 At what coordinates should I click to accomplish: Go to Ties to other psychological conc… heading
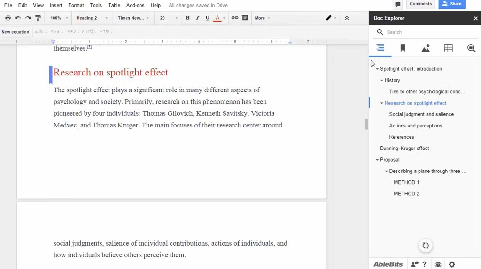(x=427, y=92)
